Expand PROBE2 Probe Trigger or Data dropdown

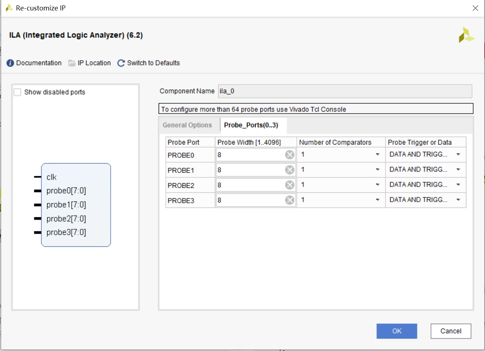[458, 185]
